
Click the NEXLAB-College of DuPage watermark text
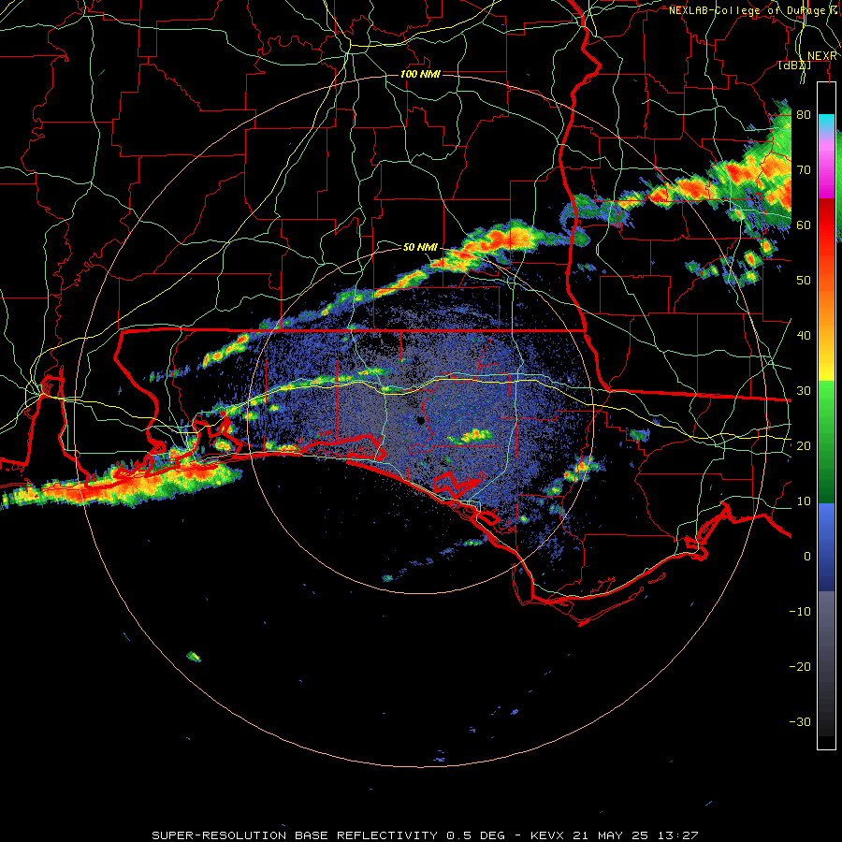point(755,10)
